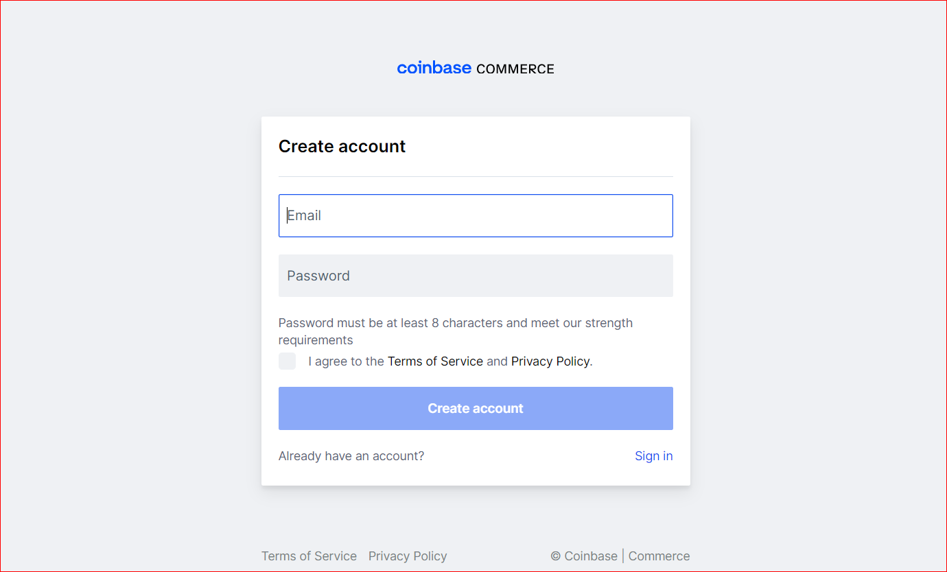Click the word 'and' between policy links
The height and width of the screenshot is (572, 947).
tap(497, 361)
